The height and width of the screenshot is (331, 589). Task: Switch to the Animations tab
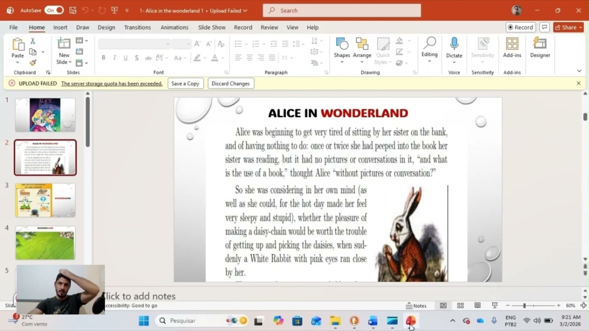tap(174, 27)
